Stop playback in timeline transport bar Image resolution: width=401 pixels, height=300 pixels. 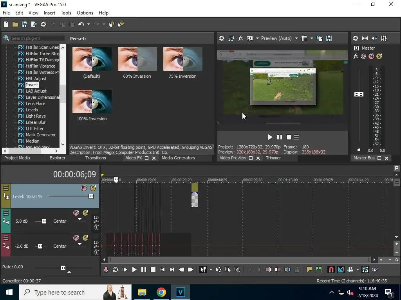click(x=153, y=270)
